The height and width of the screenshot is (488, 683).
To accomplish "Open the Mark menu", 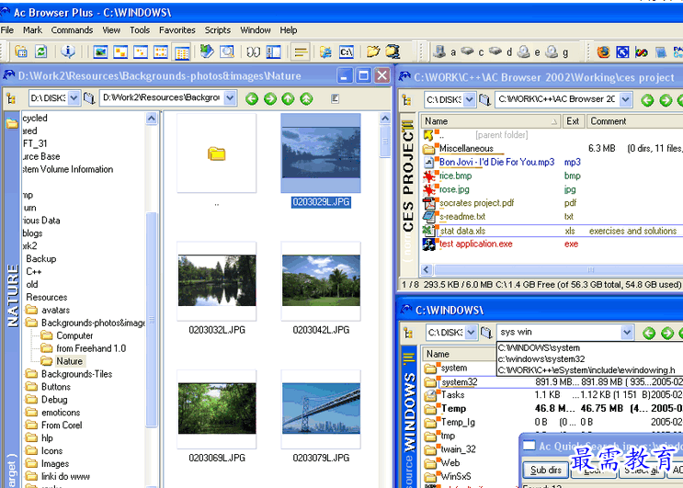I will (33, 30).
